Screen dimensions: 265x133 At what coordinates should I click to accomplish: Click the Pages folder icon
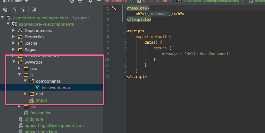coord(20,49)
